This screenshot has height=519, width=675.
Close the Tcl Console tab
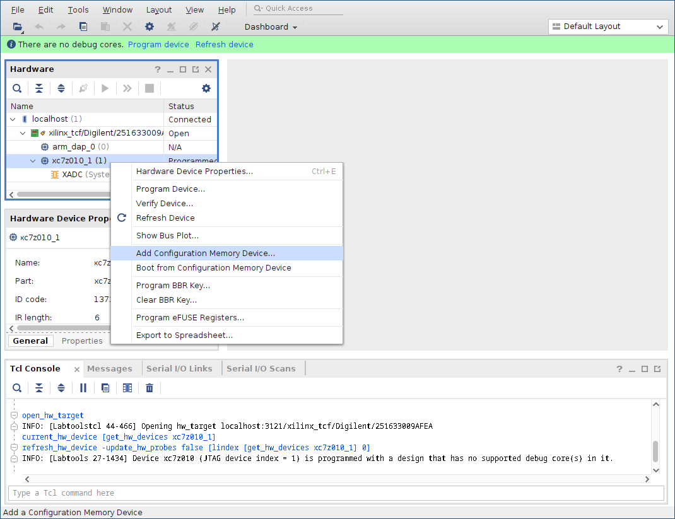click(x=76, y=370)
